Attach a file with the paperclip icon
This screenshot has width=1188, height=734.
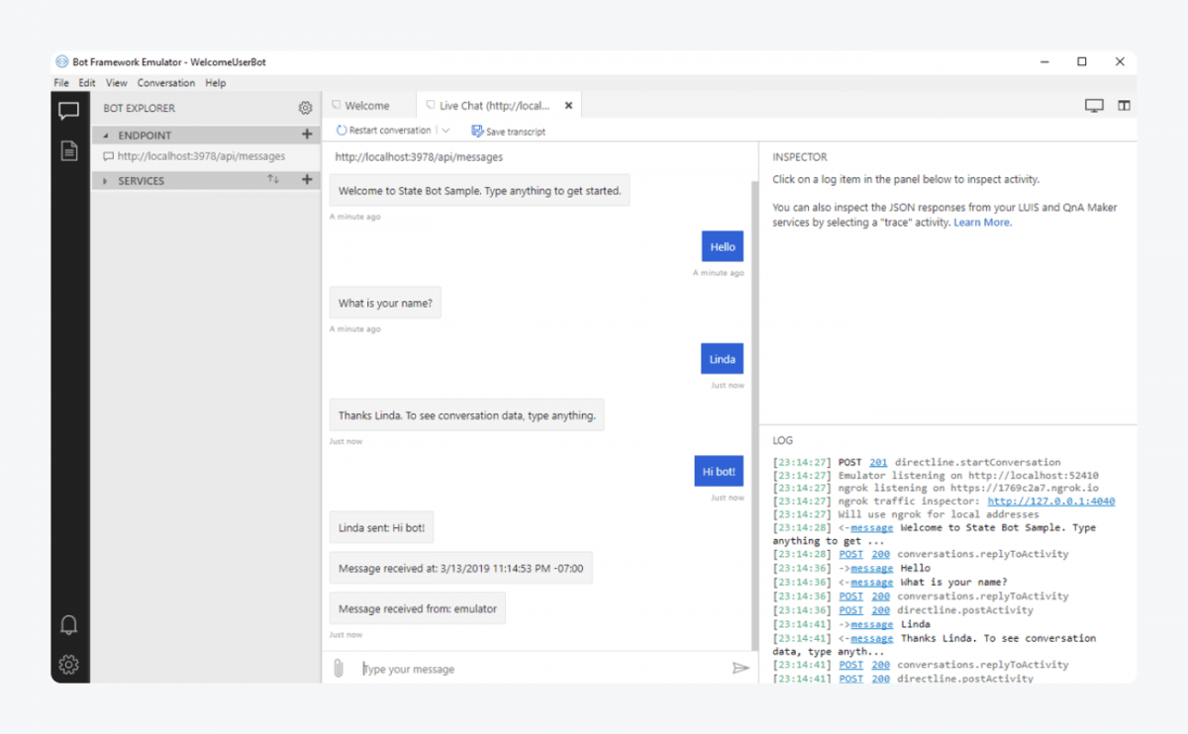click(x=338, y=669)
